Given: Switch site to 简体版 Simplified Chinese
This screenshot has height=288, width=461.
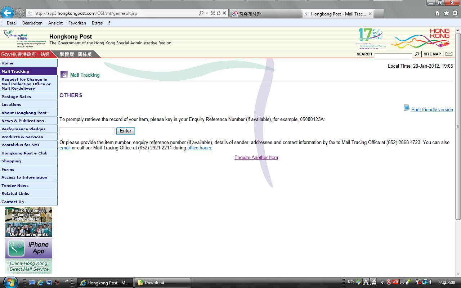Looking at the screenshot, I should pos(85,54).
